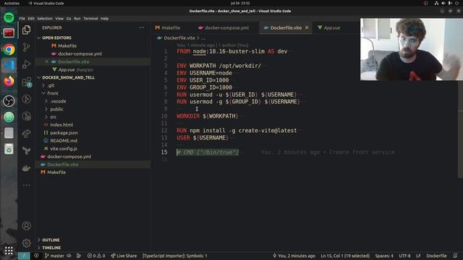Viewport: 463px width, 260px height.
Task: Open Trash from the dock
Action: pyautogui.click(x=9, y=149)
